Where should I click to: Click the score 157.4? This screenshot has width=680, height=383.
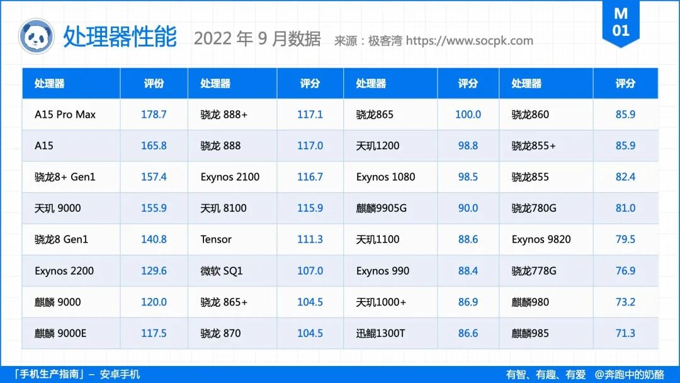[x=154, y=177]
